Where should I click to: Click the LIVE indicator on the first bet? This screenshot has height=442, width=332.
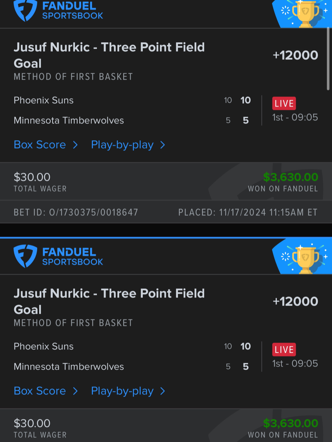tap(284, 104)
